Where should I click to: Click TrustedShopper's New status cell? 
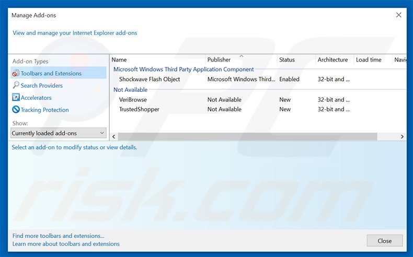[285, 109]
